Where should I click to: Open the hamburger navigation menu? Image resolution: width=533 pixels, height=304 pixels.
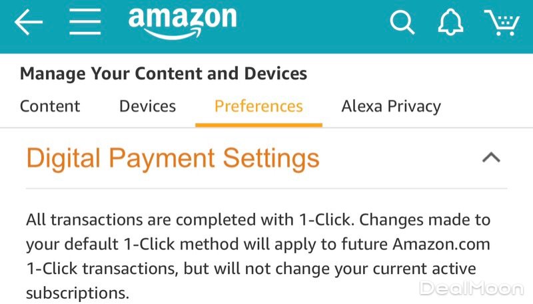(85, 23)
